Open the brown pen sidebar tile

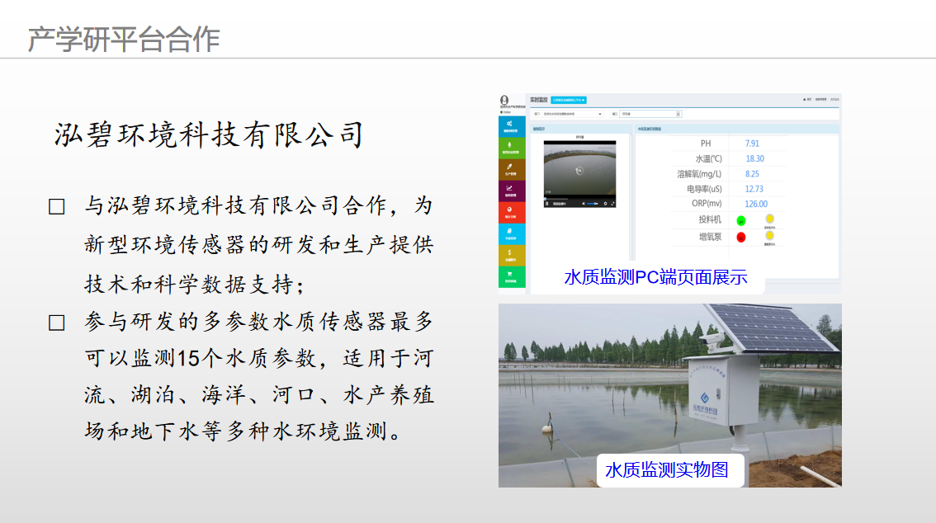(512, 169)
